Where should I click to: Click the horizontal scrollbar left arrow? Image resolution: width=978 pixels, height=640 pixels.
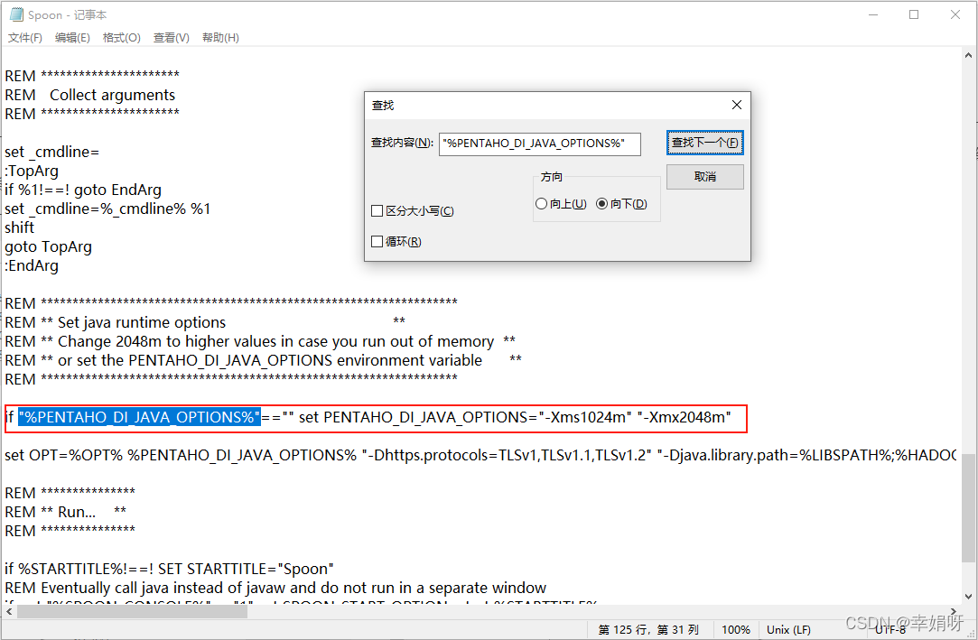point(9,612)
